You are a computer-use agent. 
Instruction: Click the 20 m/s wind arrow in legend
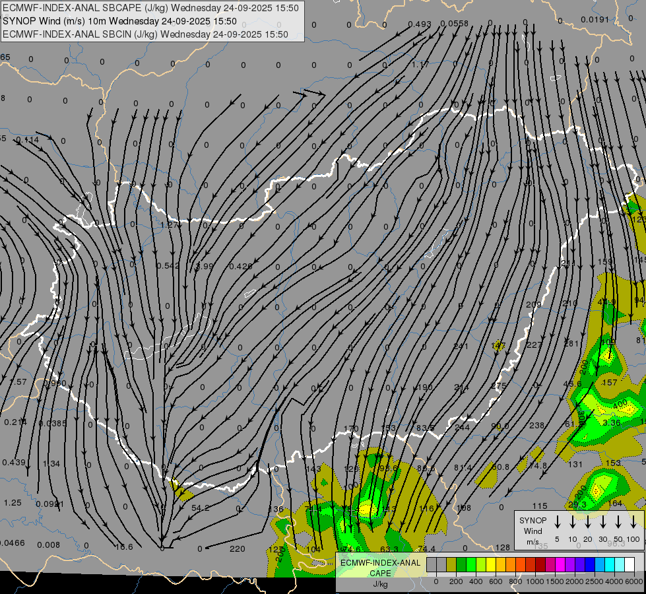point(587,522)
